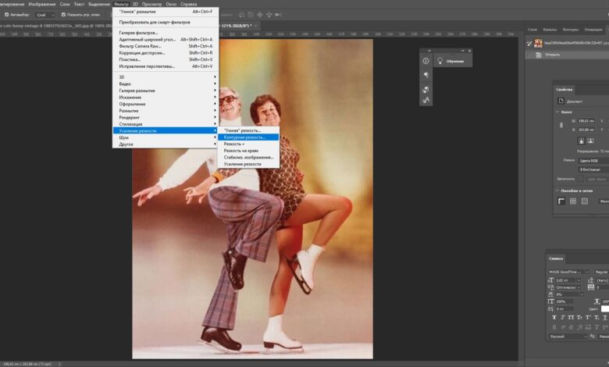
Task: Open the info panel icon
Action: [x=426, y=61]
